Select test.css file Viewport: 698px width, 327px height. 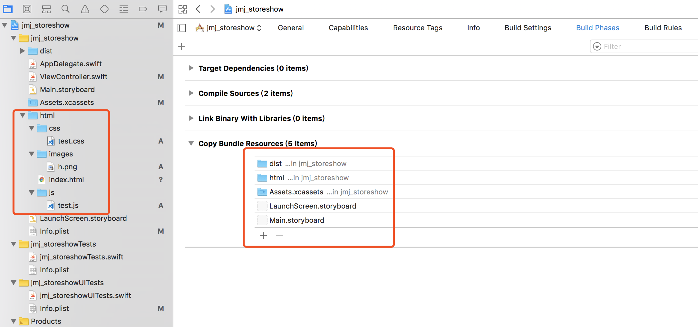coord(71,141)
